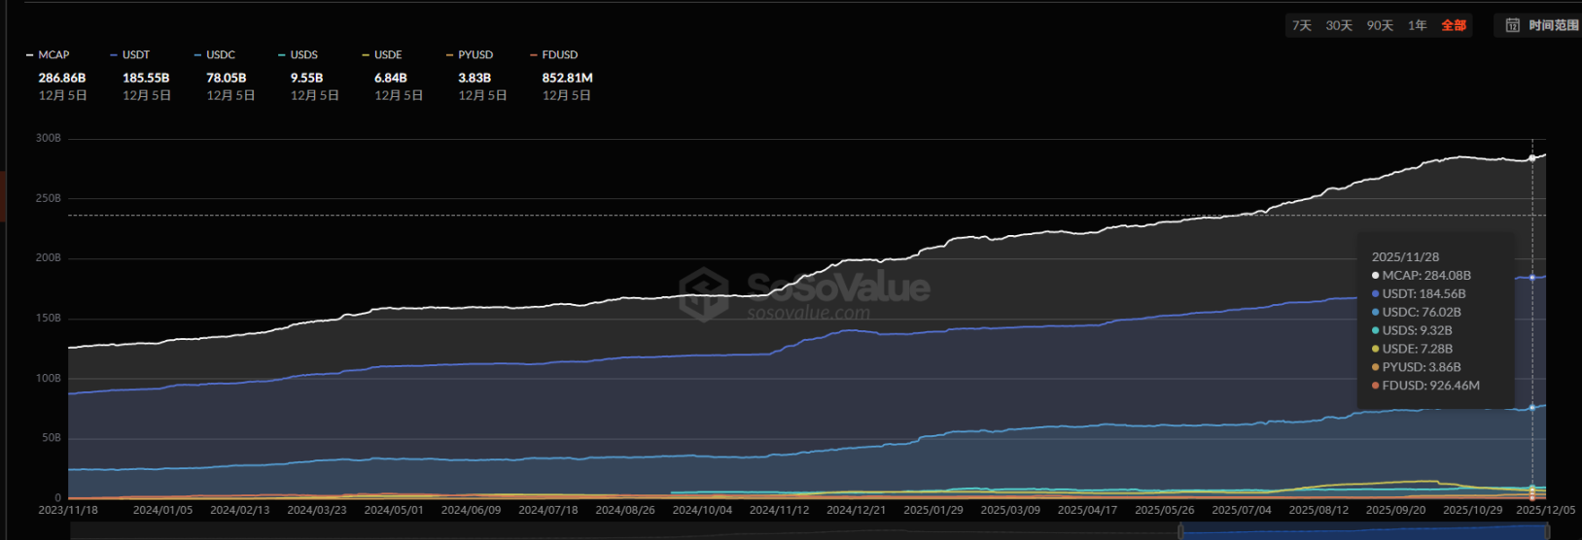Select the 全部 time range option
This screenshot has width=1582, height=540.
click(1454, 25)
